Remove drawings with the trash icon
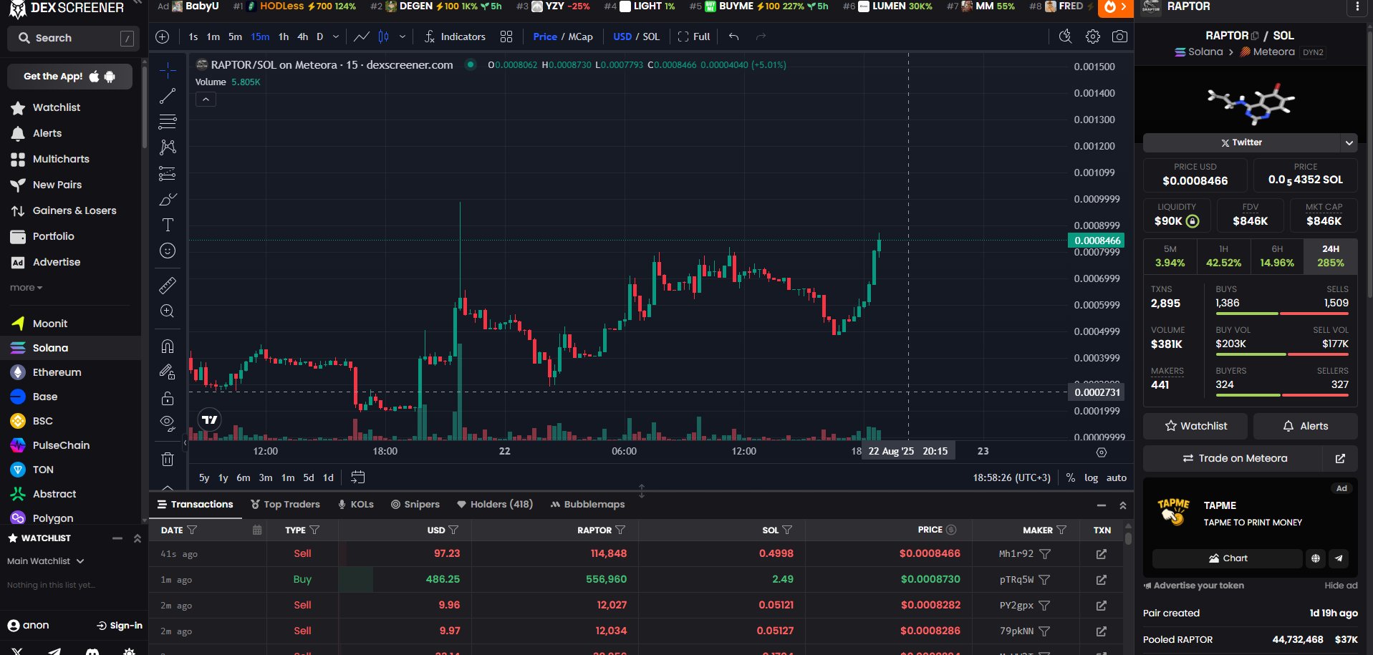The image size is (1373, 655). tap(168, 459)
